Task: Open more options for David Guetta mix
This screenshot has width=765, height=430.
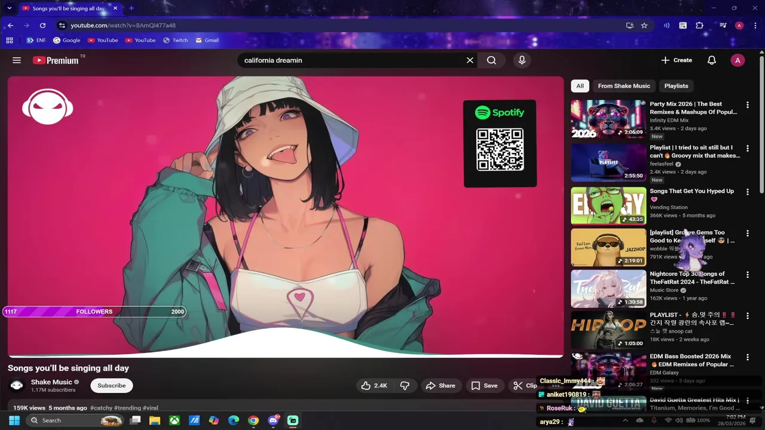Action: point(747,401)
